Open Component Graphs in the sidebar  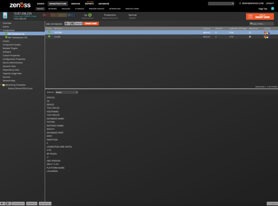click(12, 45)
